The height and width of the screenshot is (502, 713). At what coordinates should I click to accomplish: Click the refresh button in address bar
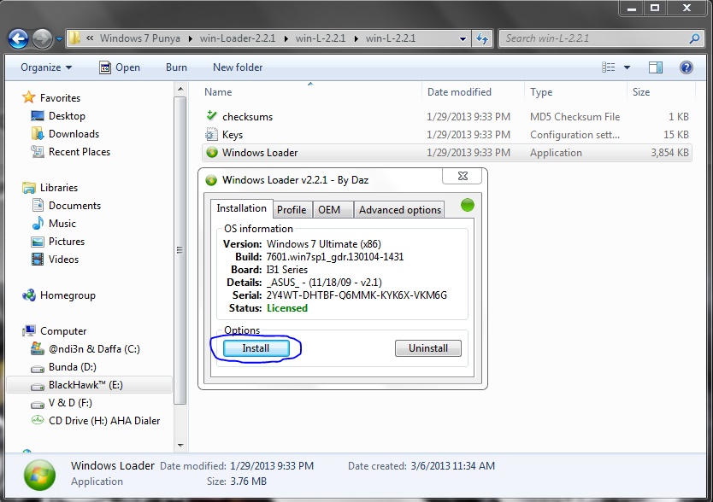(482, 39)
